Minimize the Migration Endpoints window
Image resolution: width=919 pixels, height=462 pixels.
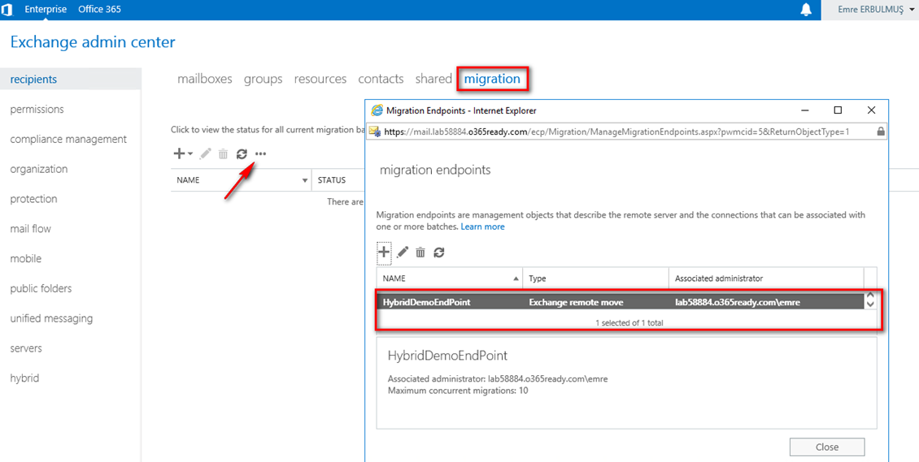[x=807, y=110]
